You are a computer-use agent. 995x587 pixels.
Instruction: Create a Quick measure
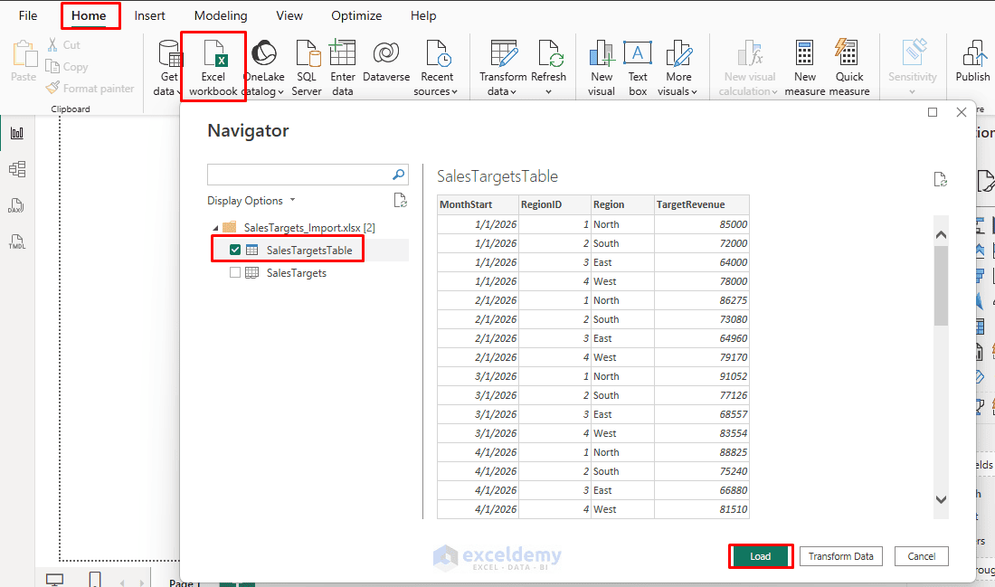point(849,68)
